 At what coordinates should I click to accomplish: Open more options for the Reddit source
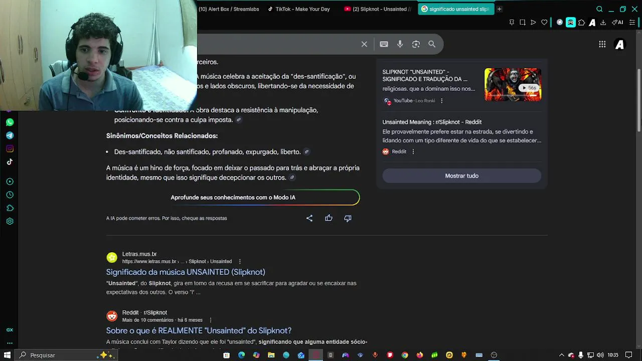[413, 151]
